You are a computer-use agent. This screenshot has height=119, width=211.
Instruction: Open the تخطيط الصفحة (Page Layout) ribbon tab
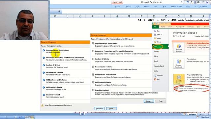tap(176, 7)
